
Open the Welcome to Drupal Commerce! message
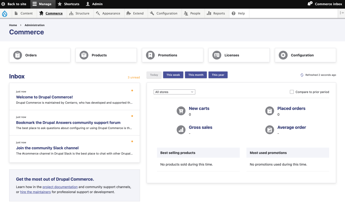[44, 97]
